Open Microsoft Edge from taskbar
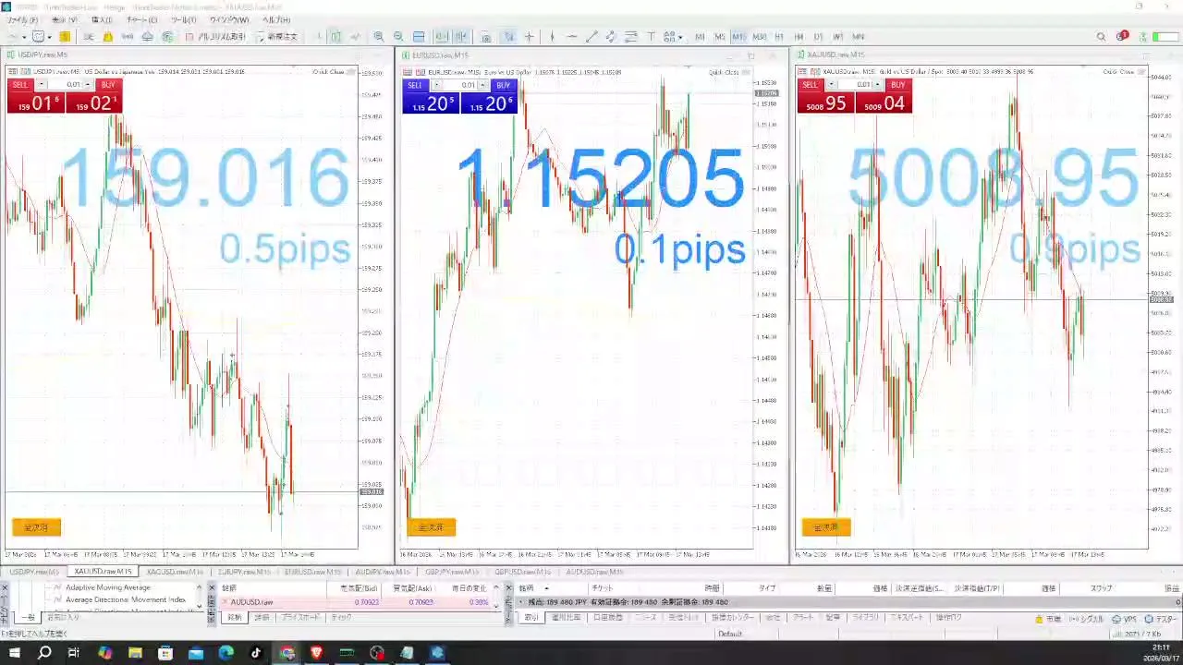Screen dimensions: 1183x665 click(226, 653)
